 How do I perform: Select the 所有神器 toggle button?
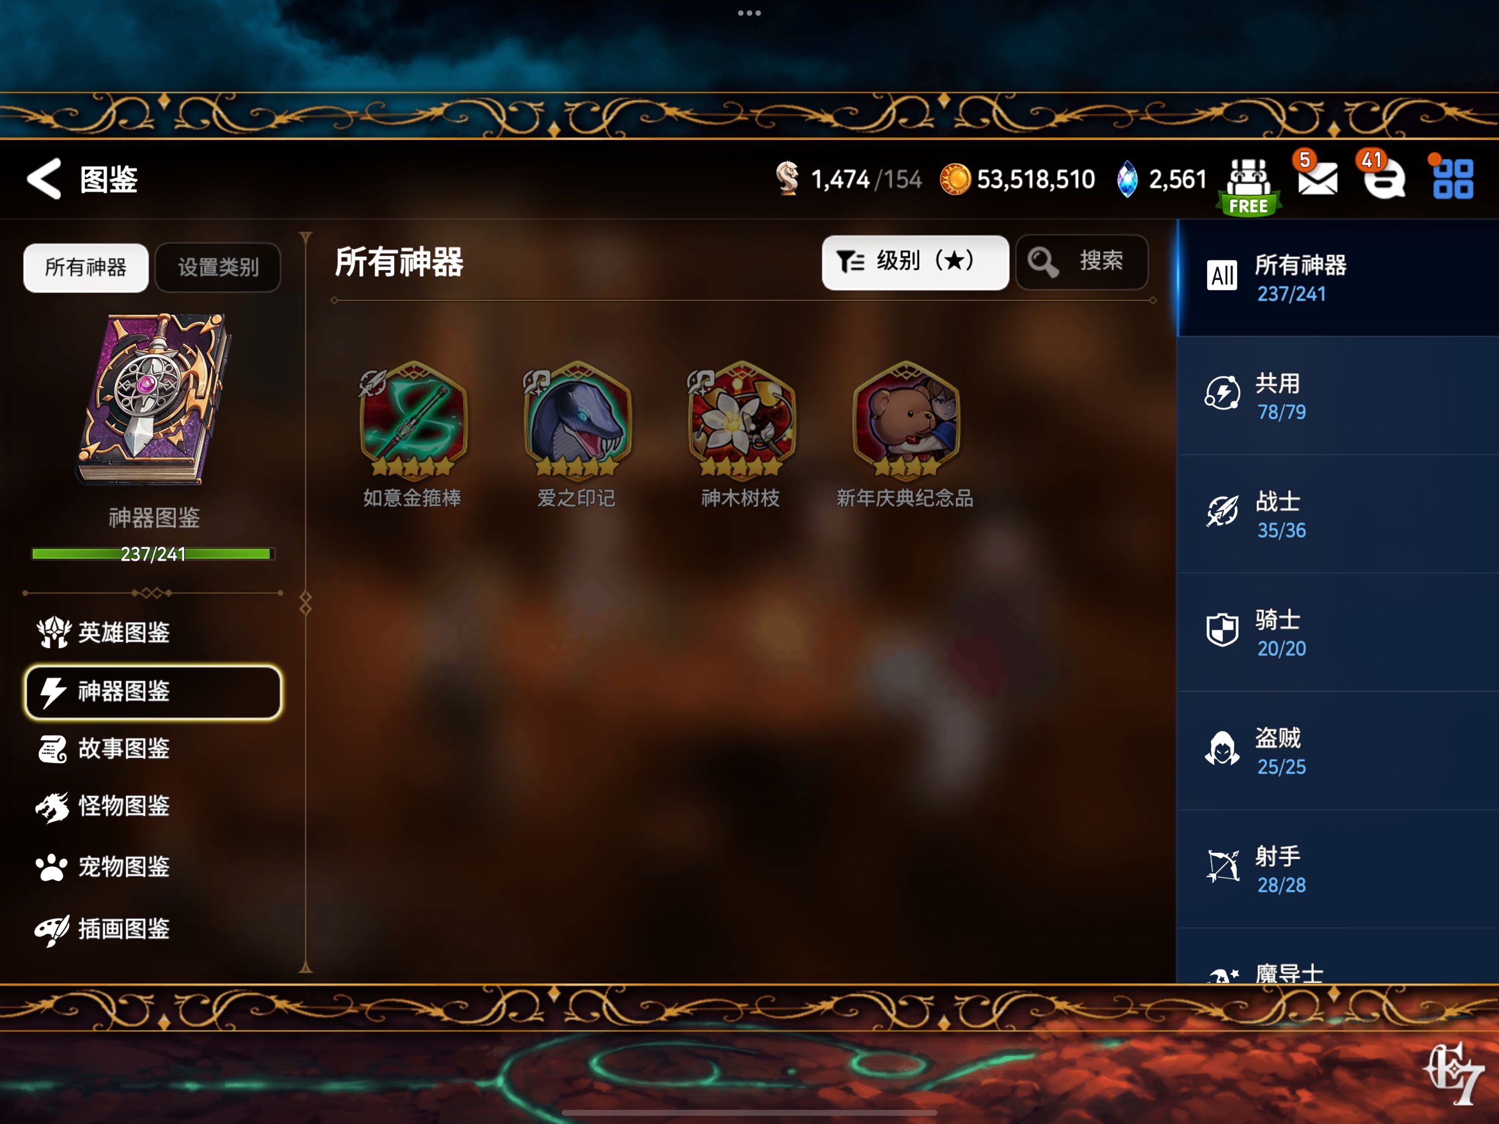point(86,267)
